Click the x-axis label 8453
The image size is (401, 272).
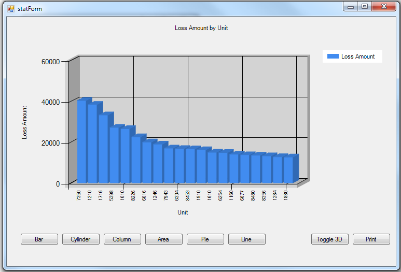[x=187, y=195]
